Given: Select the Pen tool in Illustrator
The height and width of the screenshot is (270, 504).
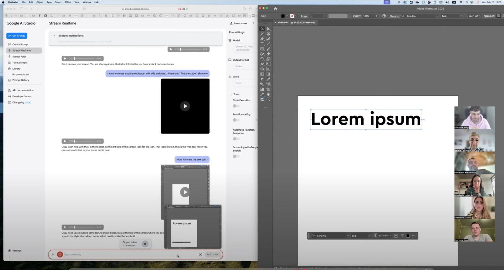Looking at the screenshot, I should point(262,39).
